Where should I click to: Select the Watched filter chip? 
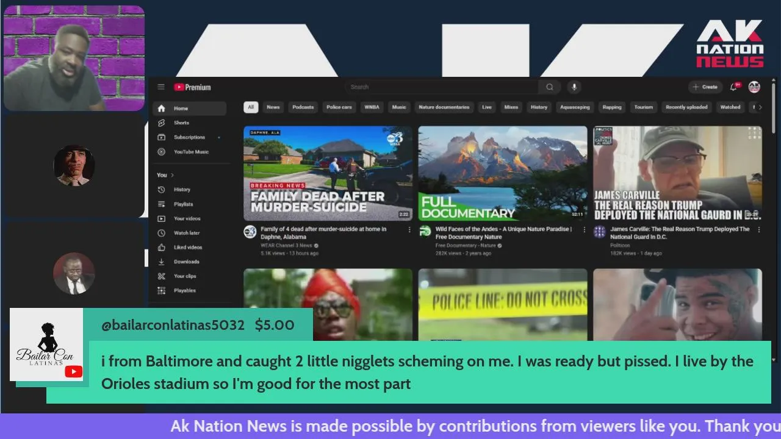tap(730, 107)
